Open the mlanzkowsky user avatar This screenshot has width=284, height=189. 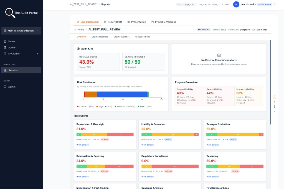coord(236,4)
